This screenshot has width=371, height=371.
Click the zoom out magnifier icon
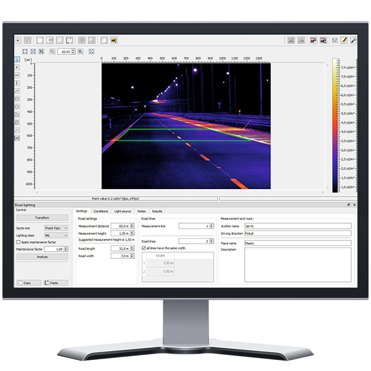point(53,51)
